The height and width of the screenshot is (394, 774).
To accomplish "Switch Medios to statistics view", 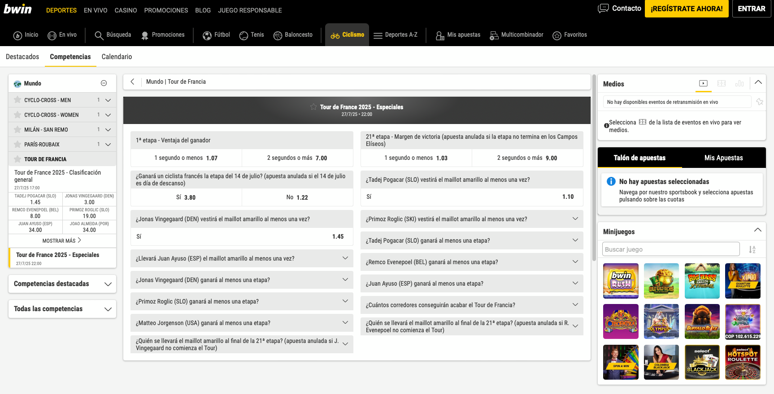I will point(739,83).
